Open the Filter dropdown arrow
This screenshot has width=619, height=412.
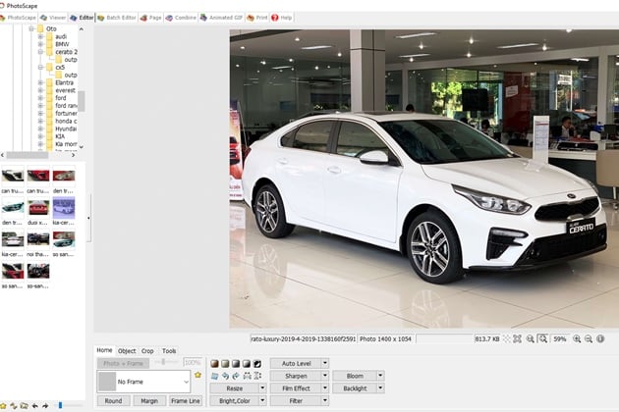pos(325,401)
